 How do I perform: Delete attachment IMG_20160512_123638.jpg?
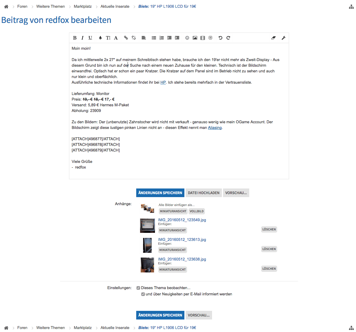pyautogui.click(x=269, y=269)
